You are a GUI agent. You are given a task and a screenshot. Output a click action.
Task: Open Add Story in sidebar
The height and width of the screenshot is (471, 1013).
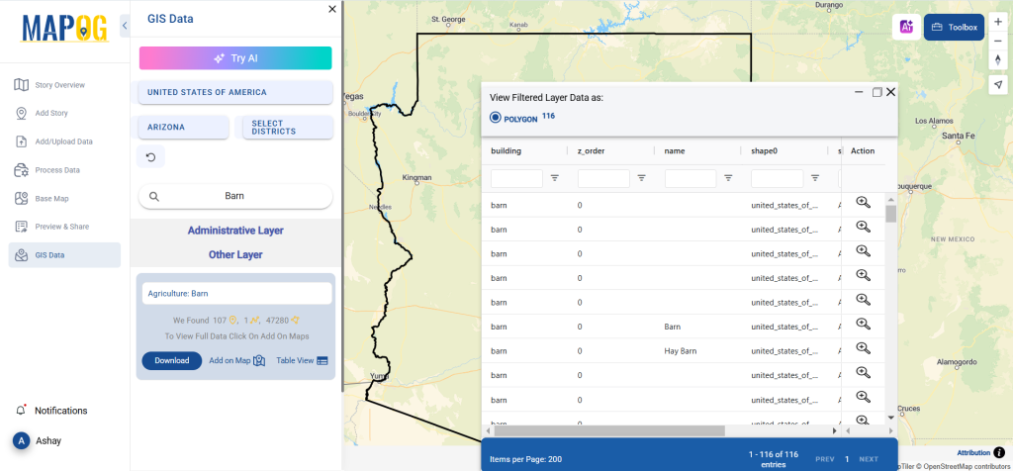(51, 113)
